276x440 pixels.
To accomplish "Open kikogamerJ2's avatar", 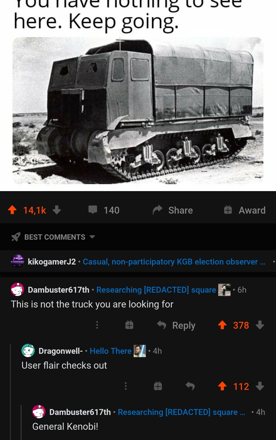I will tap(17, 261).
